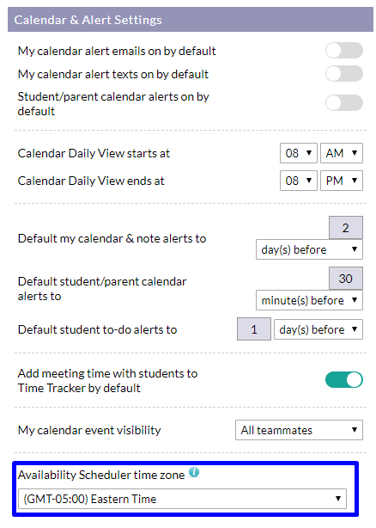Open Daily View start hour dropdown
This screenshot has width=376, height=528.
[x=299, y=153]
